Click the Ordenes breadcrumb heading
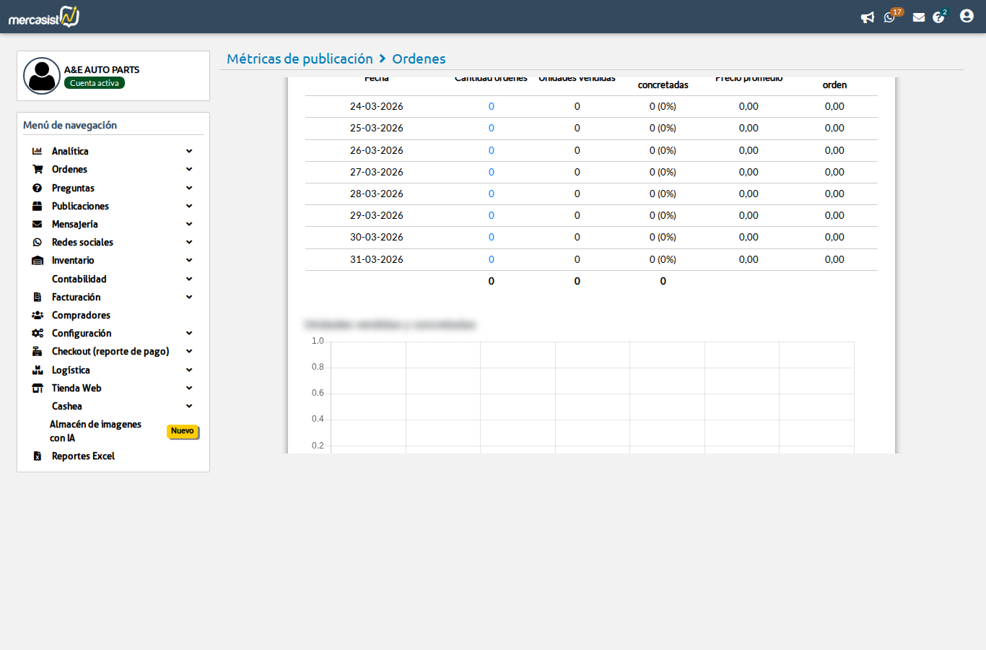The image size is (986, 650). point(419,58)
